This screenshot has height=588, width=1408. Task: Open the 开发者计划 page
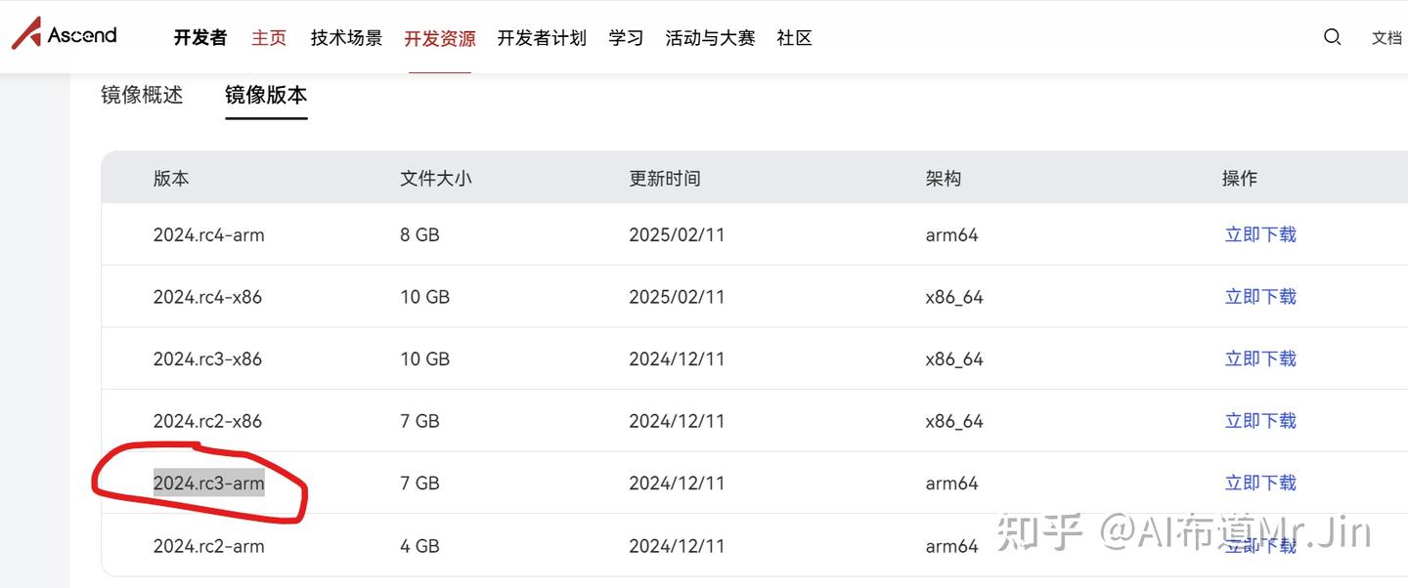(x=542, y=37)
